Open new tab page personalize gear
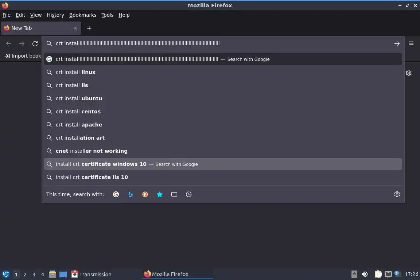The width and height of the screenshot is (420, 280). [x=408, y=73]
